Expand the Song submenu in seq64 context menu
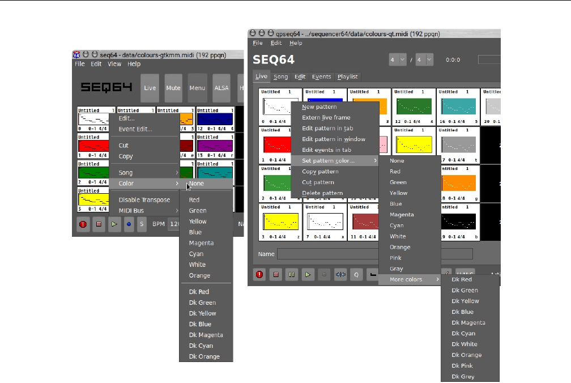Image resolution: width=571 pixels, height=383 pixels. [144, 173]
